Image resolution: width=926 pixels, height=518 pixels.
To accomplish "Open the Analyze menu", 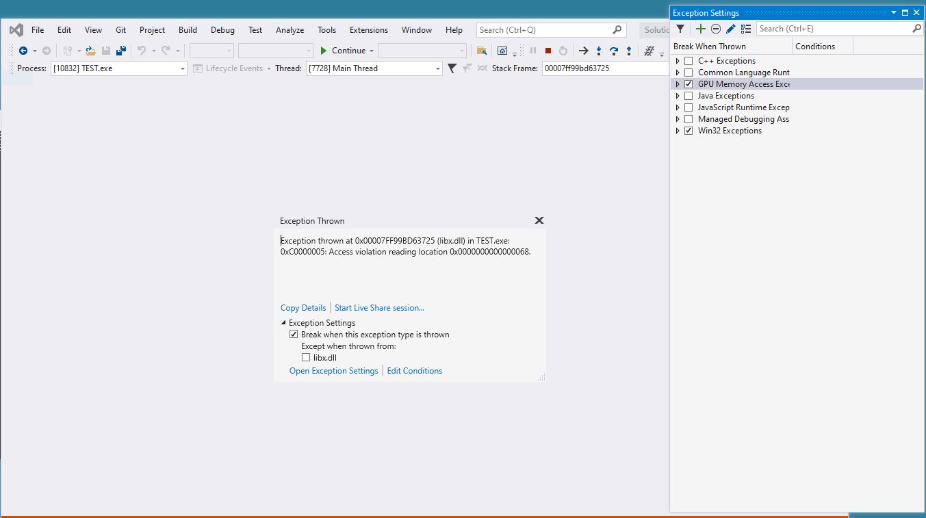I will pos(290,30).
